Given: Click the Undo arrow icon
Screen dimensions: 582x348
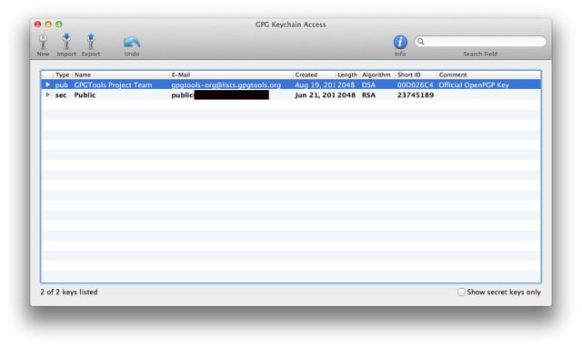Looking at the screenshot, I should [132, 42].
